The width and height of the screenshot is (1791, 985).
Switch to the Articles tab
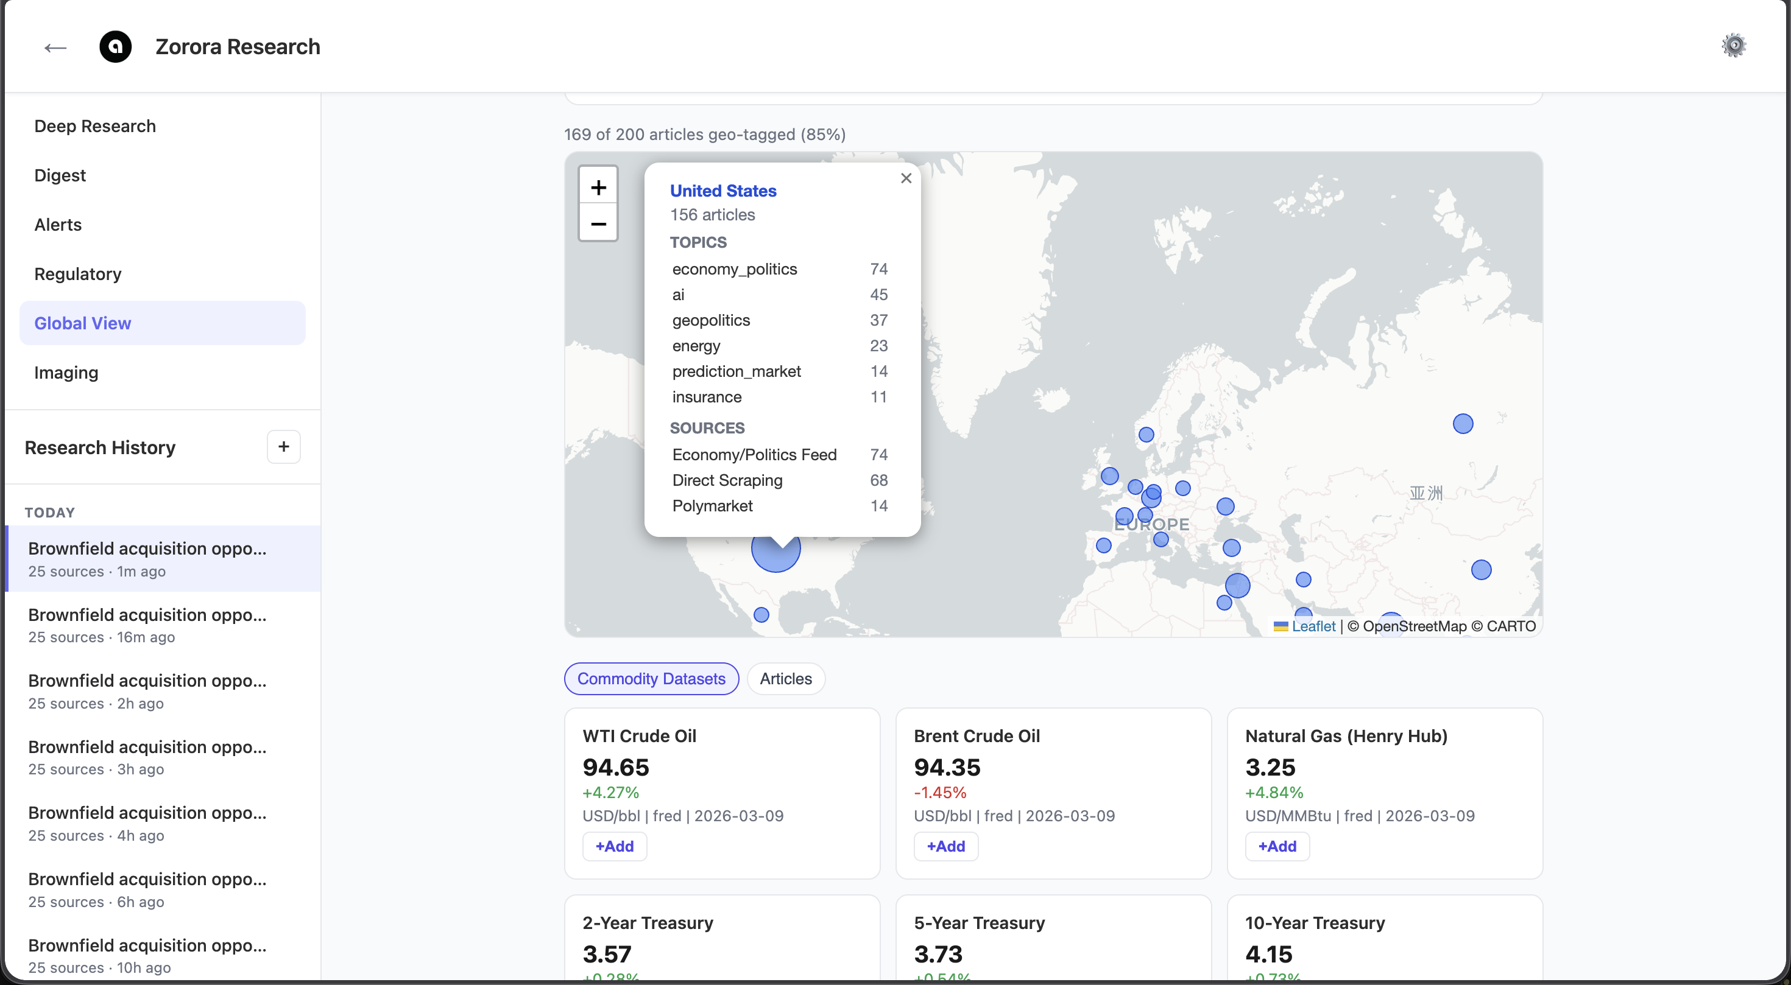785,678
